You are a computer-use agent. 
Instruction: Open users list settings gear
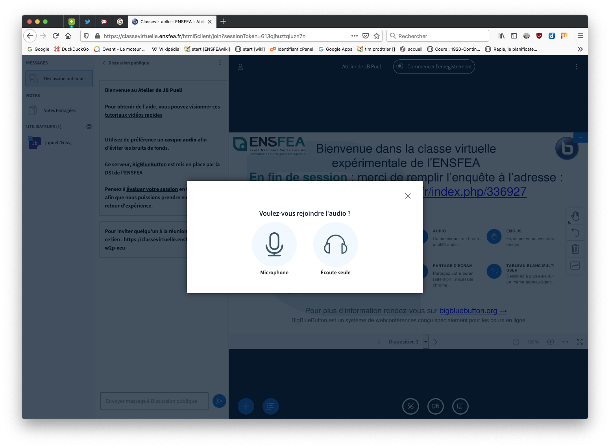pyautogui.click(x=89, y=127)
